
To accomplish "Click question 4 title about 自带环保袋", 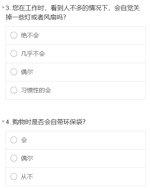I will [46, 122].
